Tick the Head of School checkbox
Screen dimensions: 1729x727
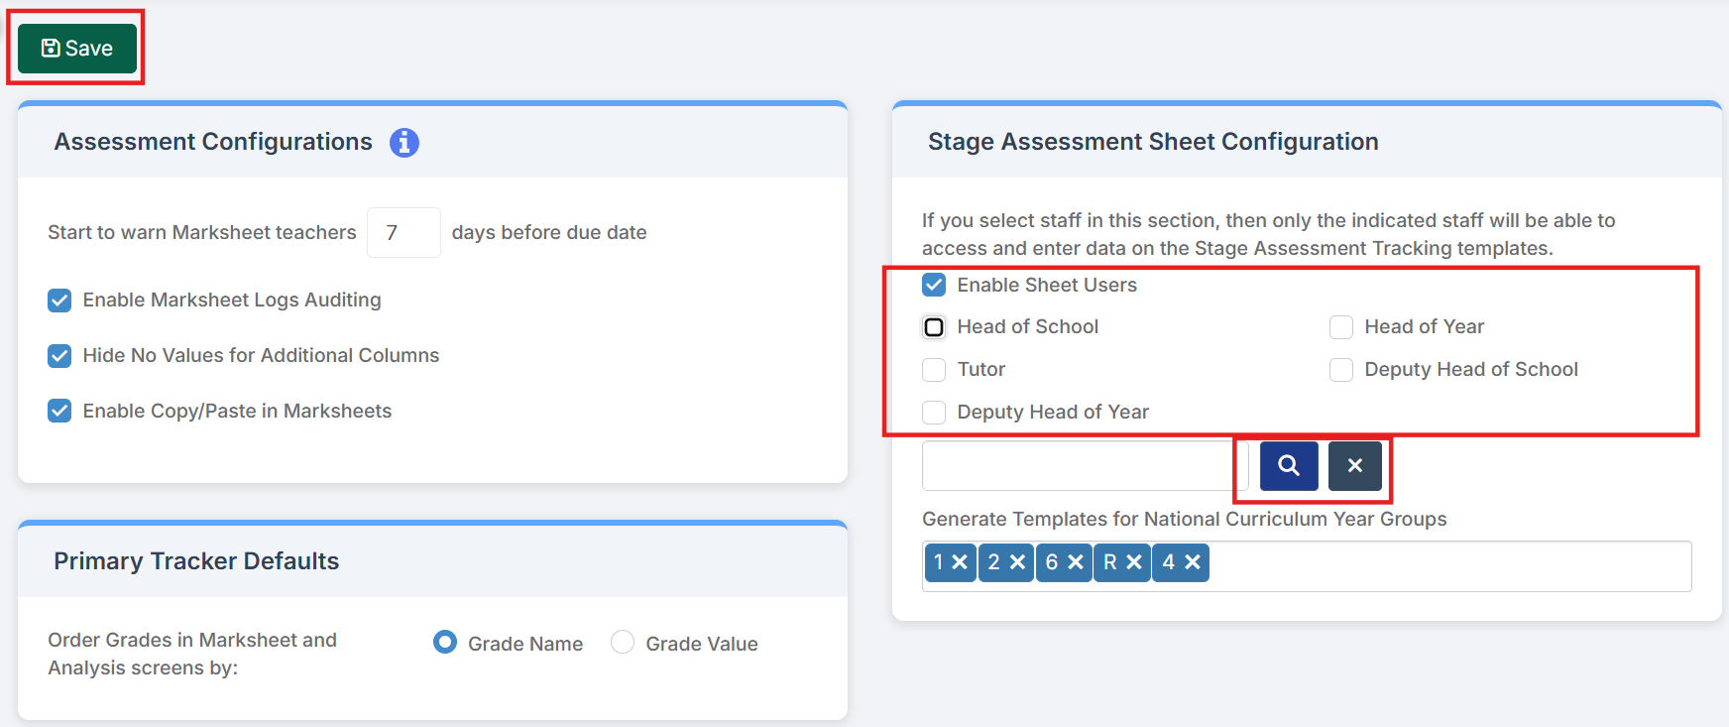(x=934, y=327)
